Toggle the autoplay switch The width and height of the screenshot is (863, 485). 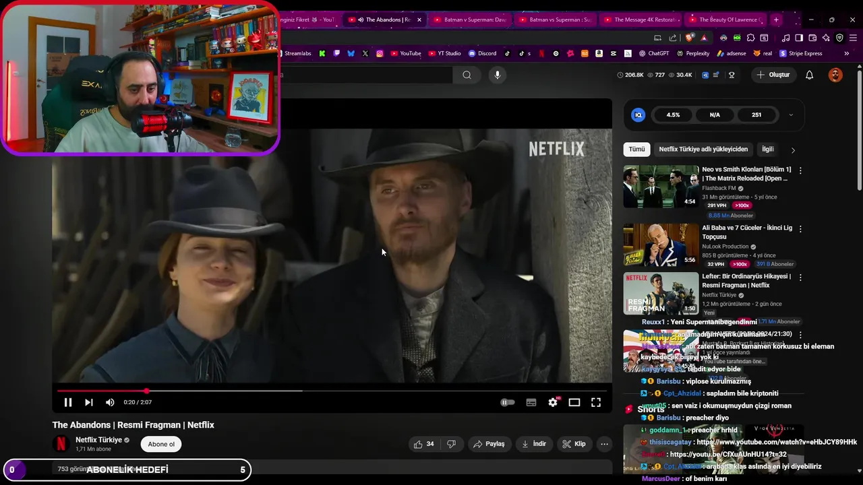pyautogui.click(x=508, y=402)
